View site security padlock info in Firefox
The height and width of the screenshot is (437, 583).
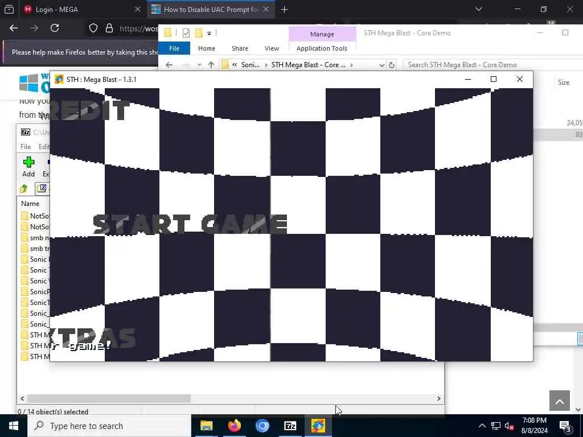click(109, 28)
